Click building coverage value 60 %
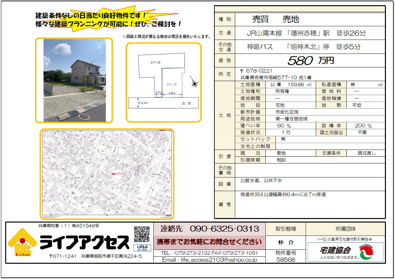The height and width of the screenshot is (279, 395). tap(284, 126)
